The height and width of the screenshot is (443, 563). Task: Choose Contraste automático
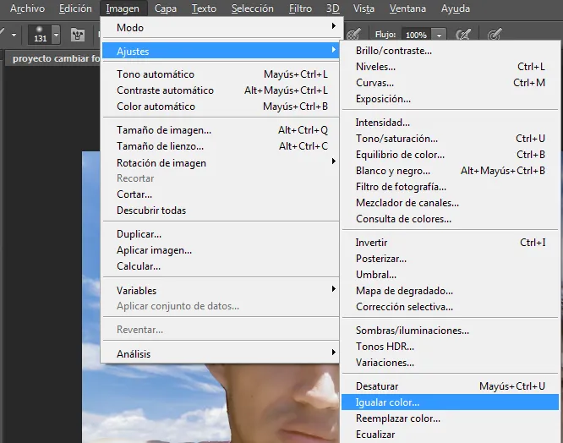[x=221, y=90]
